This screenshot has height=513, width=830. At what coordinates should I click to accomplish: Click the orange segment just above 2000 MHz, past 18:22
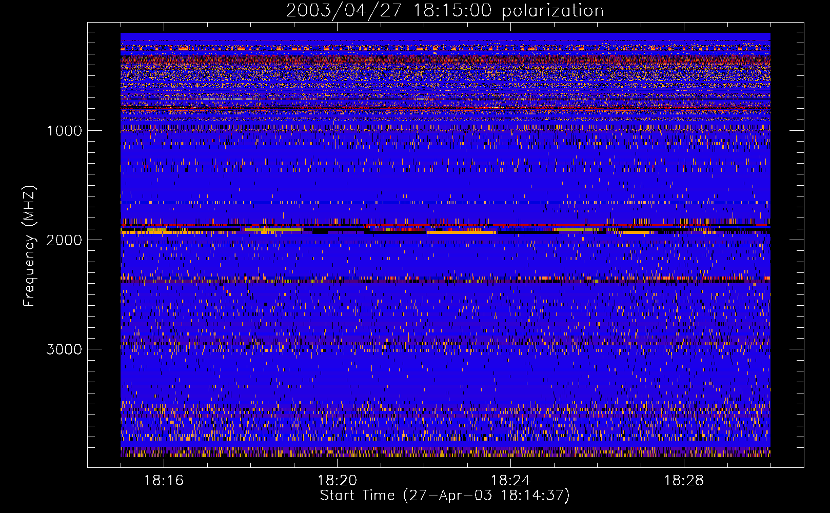[462, 232]
